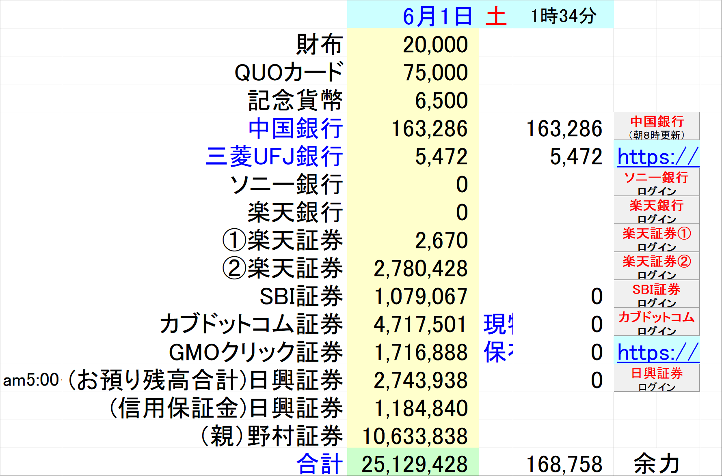Select the blue 現 cell beside 4,717,501
Screen dimensions: 722x476
(496, 322)
